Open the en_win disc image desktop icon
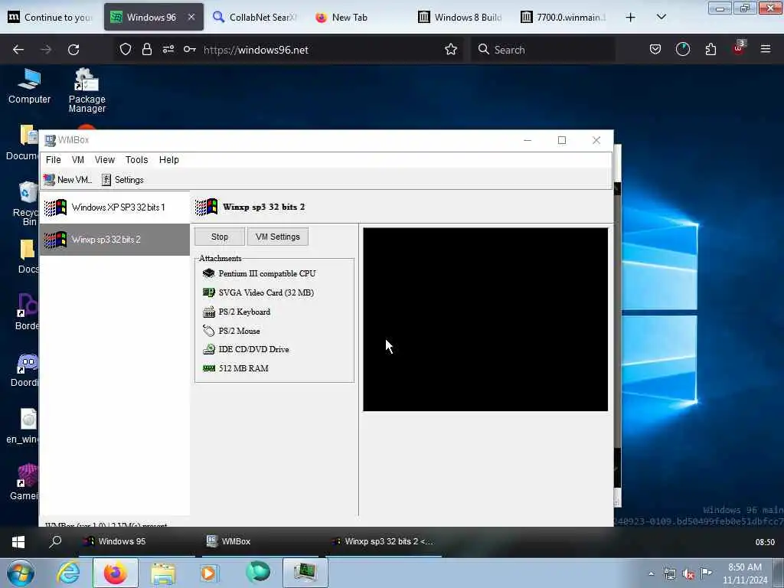The height and width of the screenshot is (588, 784). [24, 426]
